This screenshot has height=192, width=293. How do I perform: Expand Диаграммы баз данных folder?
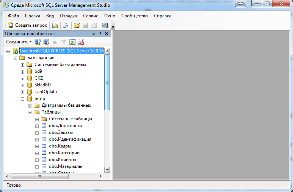(30, 106)
